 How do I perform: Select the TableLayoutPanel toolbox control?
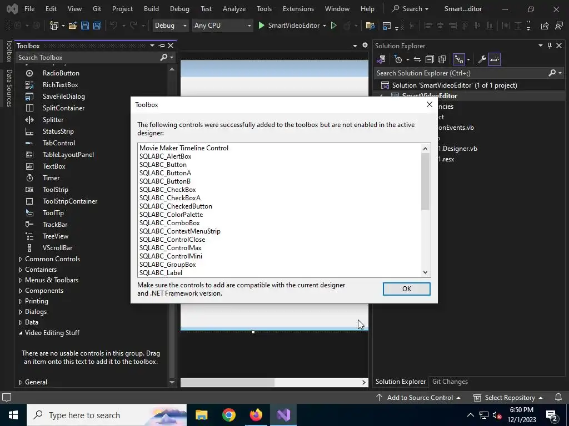coord(68,155)
